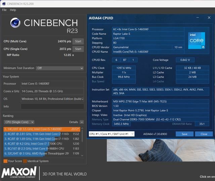This screenshot has height=181, width=215.
Task: Minimize the AIDA64 CPUID window
Action: coord(198,18)
